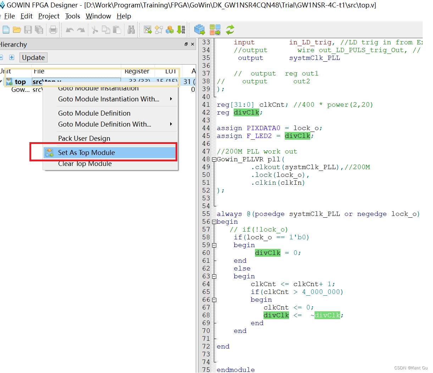Close the Hierarchy panel
The height and width of the screenshot is (373, 433).
[193, 44]
